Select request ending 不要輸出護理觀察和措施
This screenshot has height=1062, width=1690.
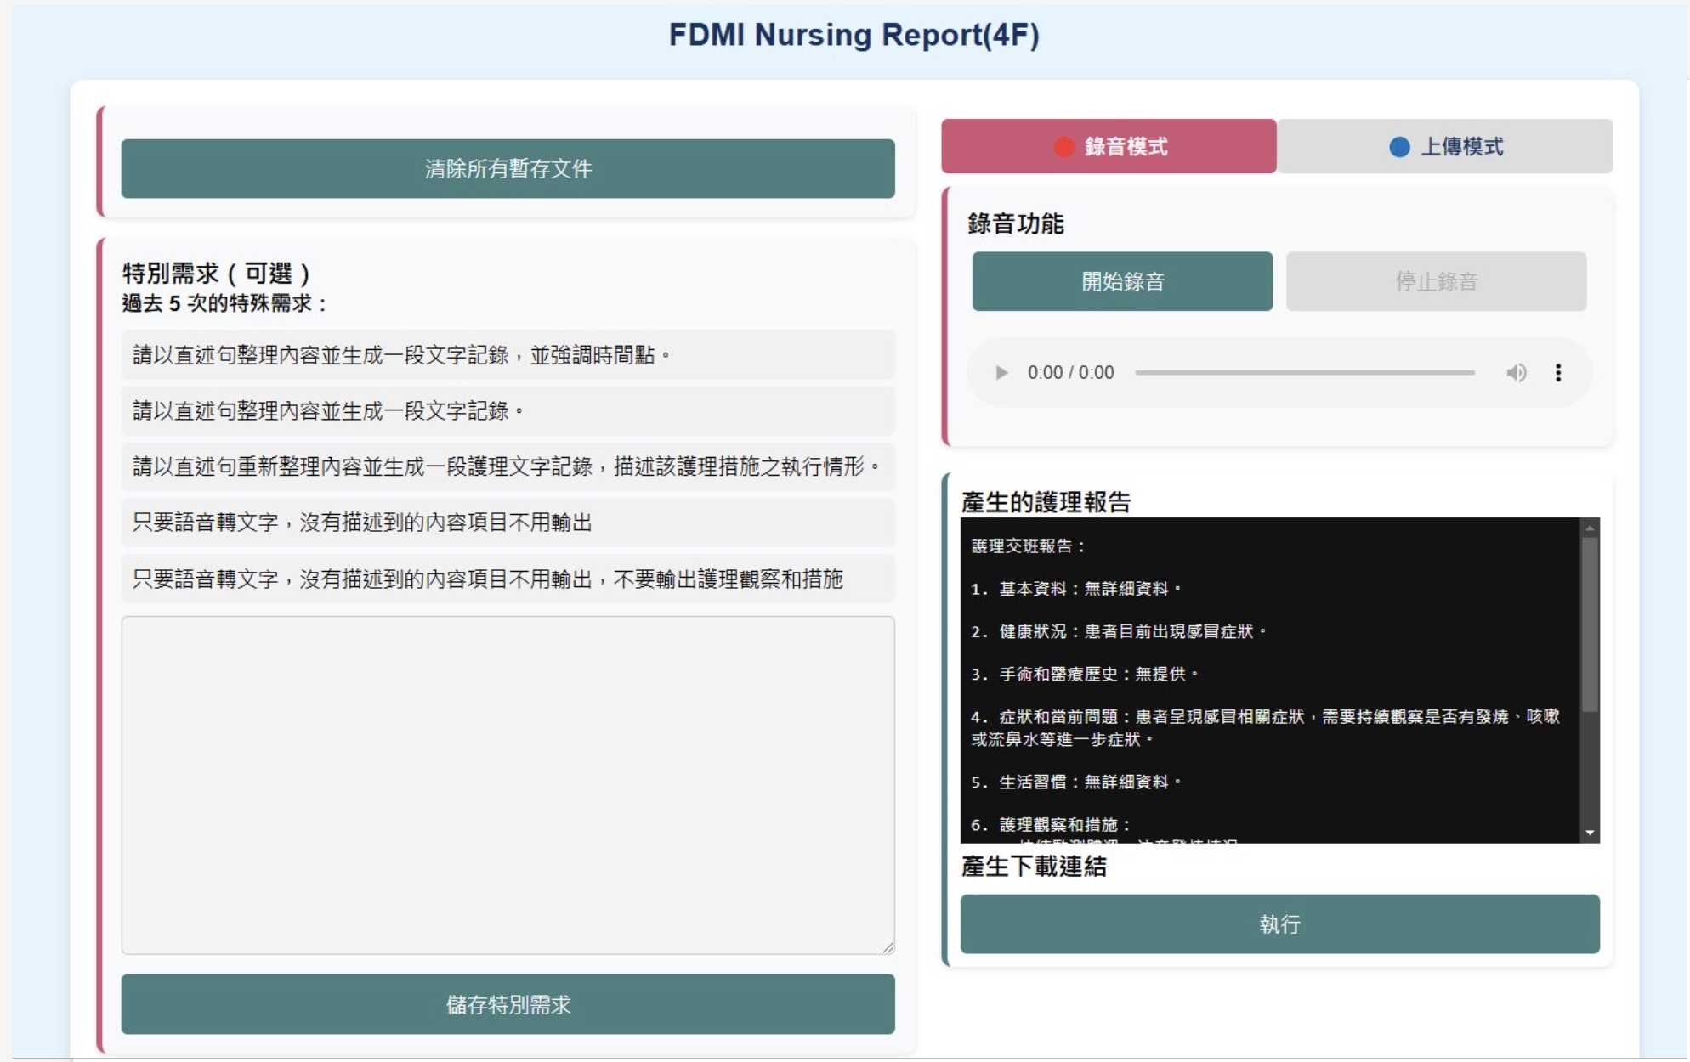[x=508, y=579]
